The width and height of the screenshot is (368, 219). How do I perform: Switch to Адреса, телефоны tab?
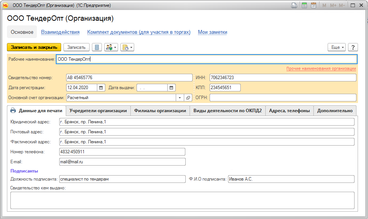click(x=290, y=111)
